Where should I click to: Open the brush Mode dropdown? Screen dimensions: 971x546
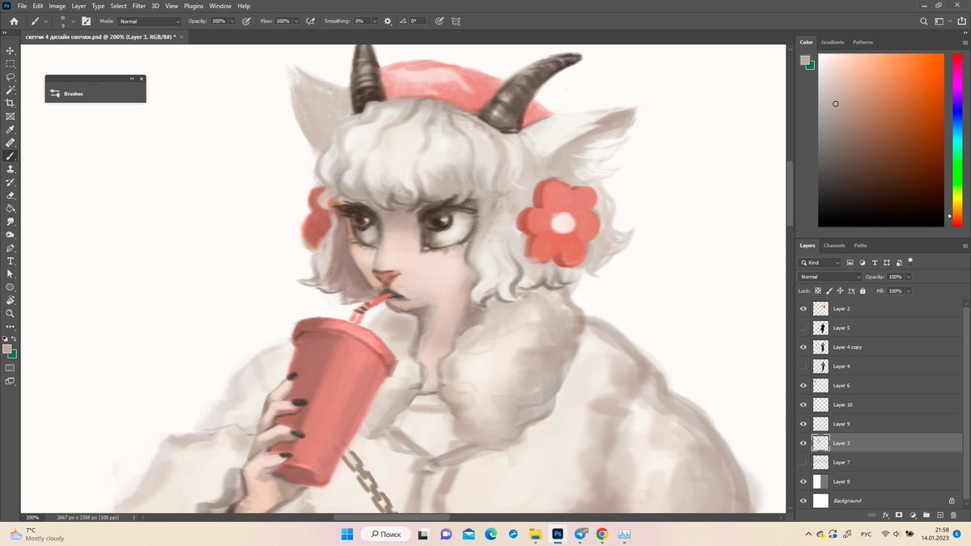(150, 21)
